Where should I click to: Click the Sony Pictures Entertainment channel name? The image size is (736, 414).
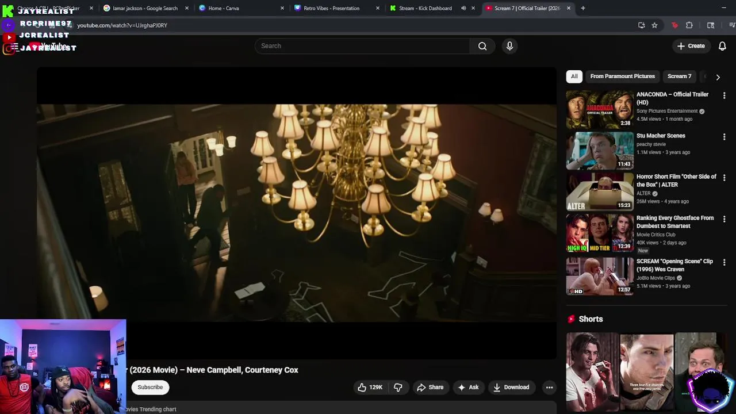(x=667, y=111)
